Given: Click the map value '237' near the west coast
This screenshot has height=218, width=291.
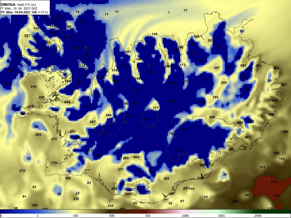Looking at the screenshot, I should pos(73,132).
